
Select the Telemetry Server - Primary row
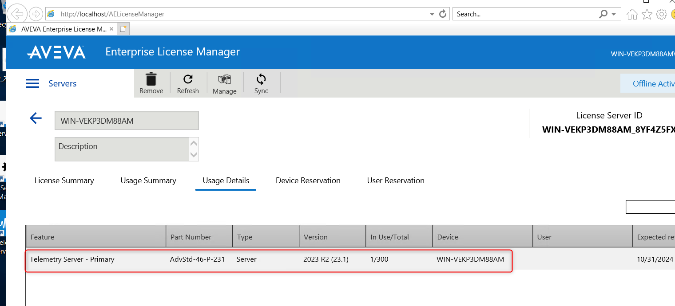tap(350, 259)
